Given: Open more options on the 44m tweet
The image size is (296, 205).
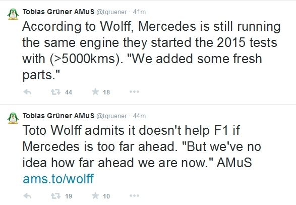Looking at the screenshot, I should coord(135,196).
